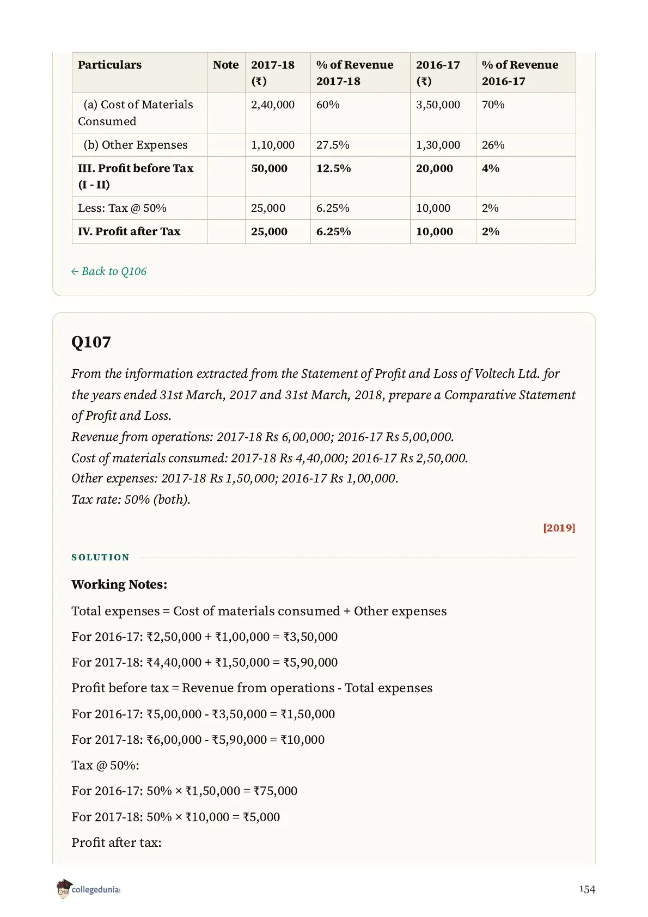Select the [2019] year tag
The image size is (648, 917).
(x=559, y=528)
